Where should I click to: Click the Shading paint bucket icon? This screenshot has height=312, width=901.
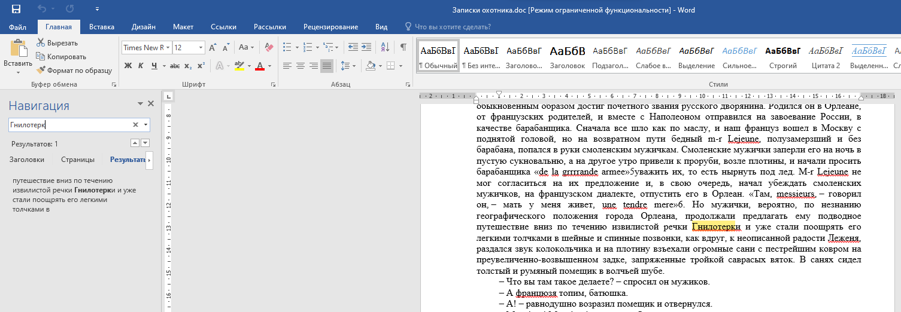(x=370, y=66)
